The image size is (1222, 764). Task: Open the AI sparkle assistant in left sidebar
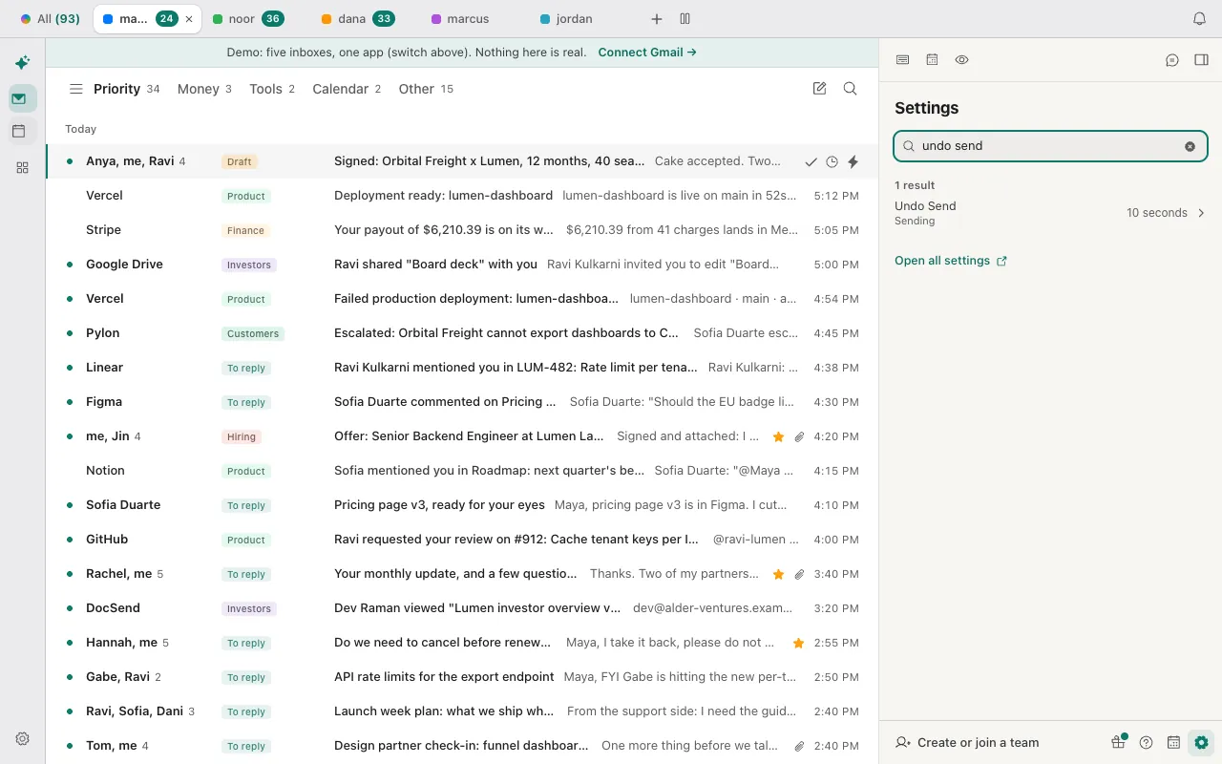[22, 63]
